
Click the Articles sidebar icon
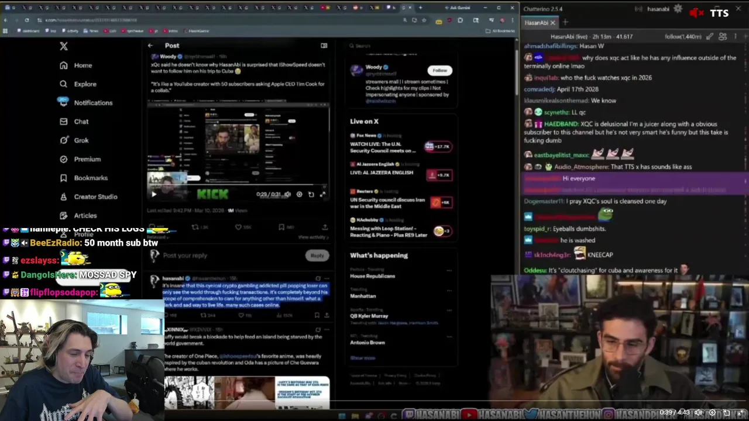(64, 215)
